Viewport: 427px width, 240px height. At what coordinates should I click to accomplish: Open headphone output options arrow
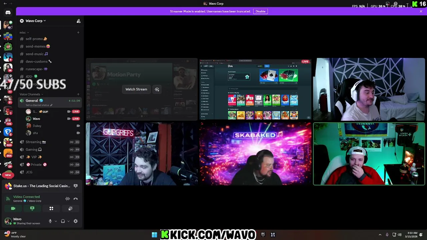tap(68, 221)
